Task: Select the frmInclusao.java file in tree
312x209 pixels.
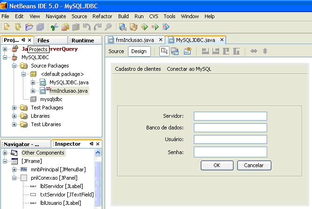Action: point(68,91)
